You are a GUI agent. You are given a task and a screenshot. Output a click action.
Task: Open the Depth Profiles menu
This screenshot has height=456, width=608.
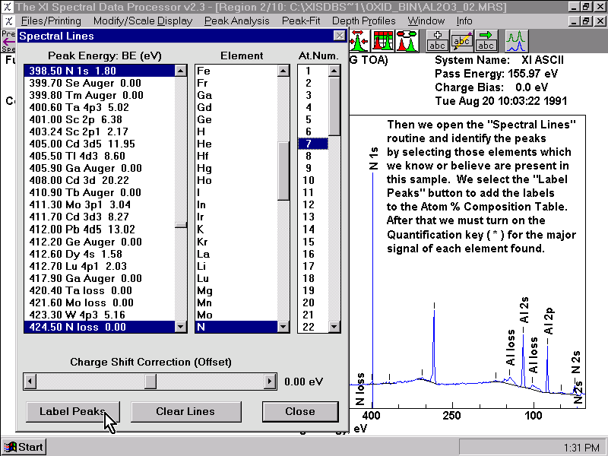(x=364, y=21)
